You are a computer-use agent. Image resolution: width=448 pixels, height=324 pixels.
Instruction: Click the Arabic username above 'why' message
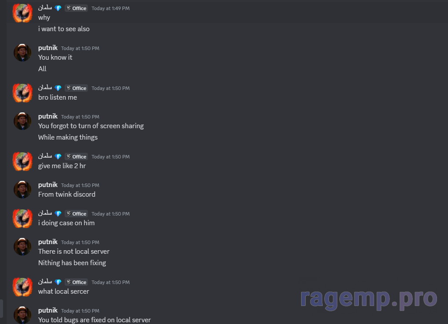(x=45, y=8)
